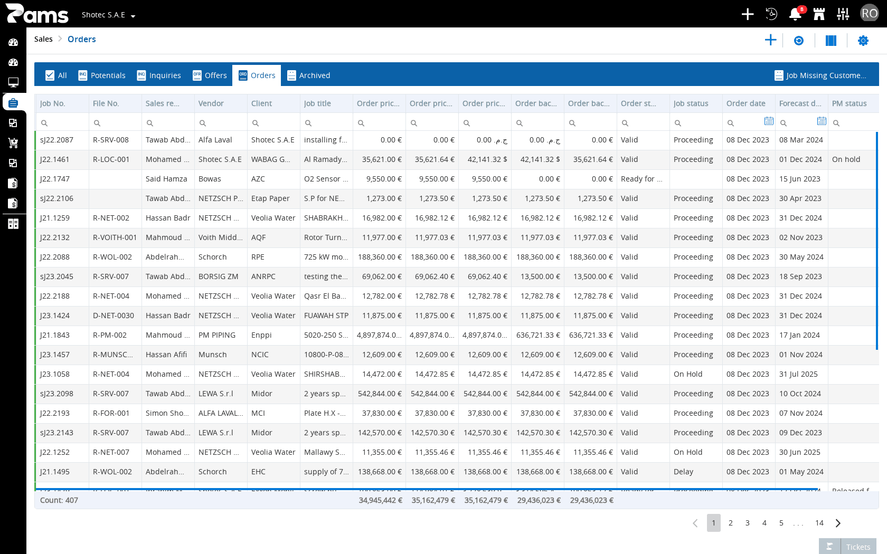Click the Sales breadcrumb link
The width and height of the screenshot is (887, 554).
43,39
